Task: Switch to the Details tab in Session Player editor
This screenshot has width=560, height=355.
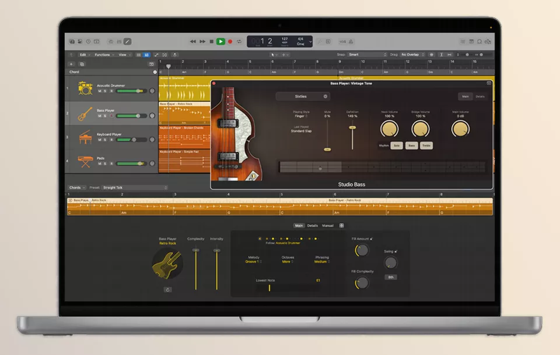Action: click(313, 226)
